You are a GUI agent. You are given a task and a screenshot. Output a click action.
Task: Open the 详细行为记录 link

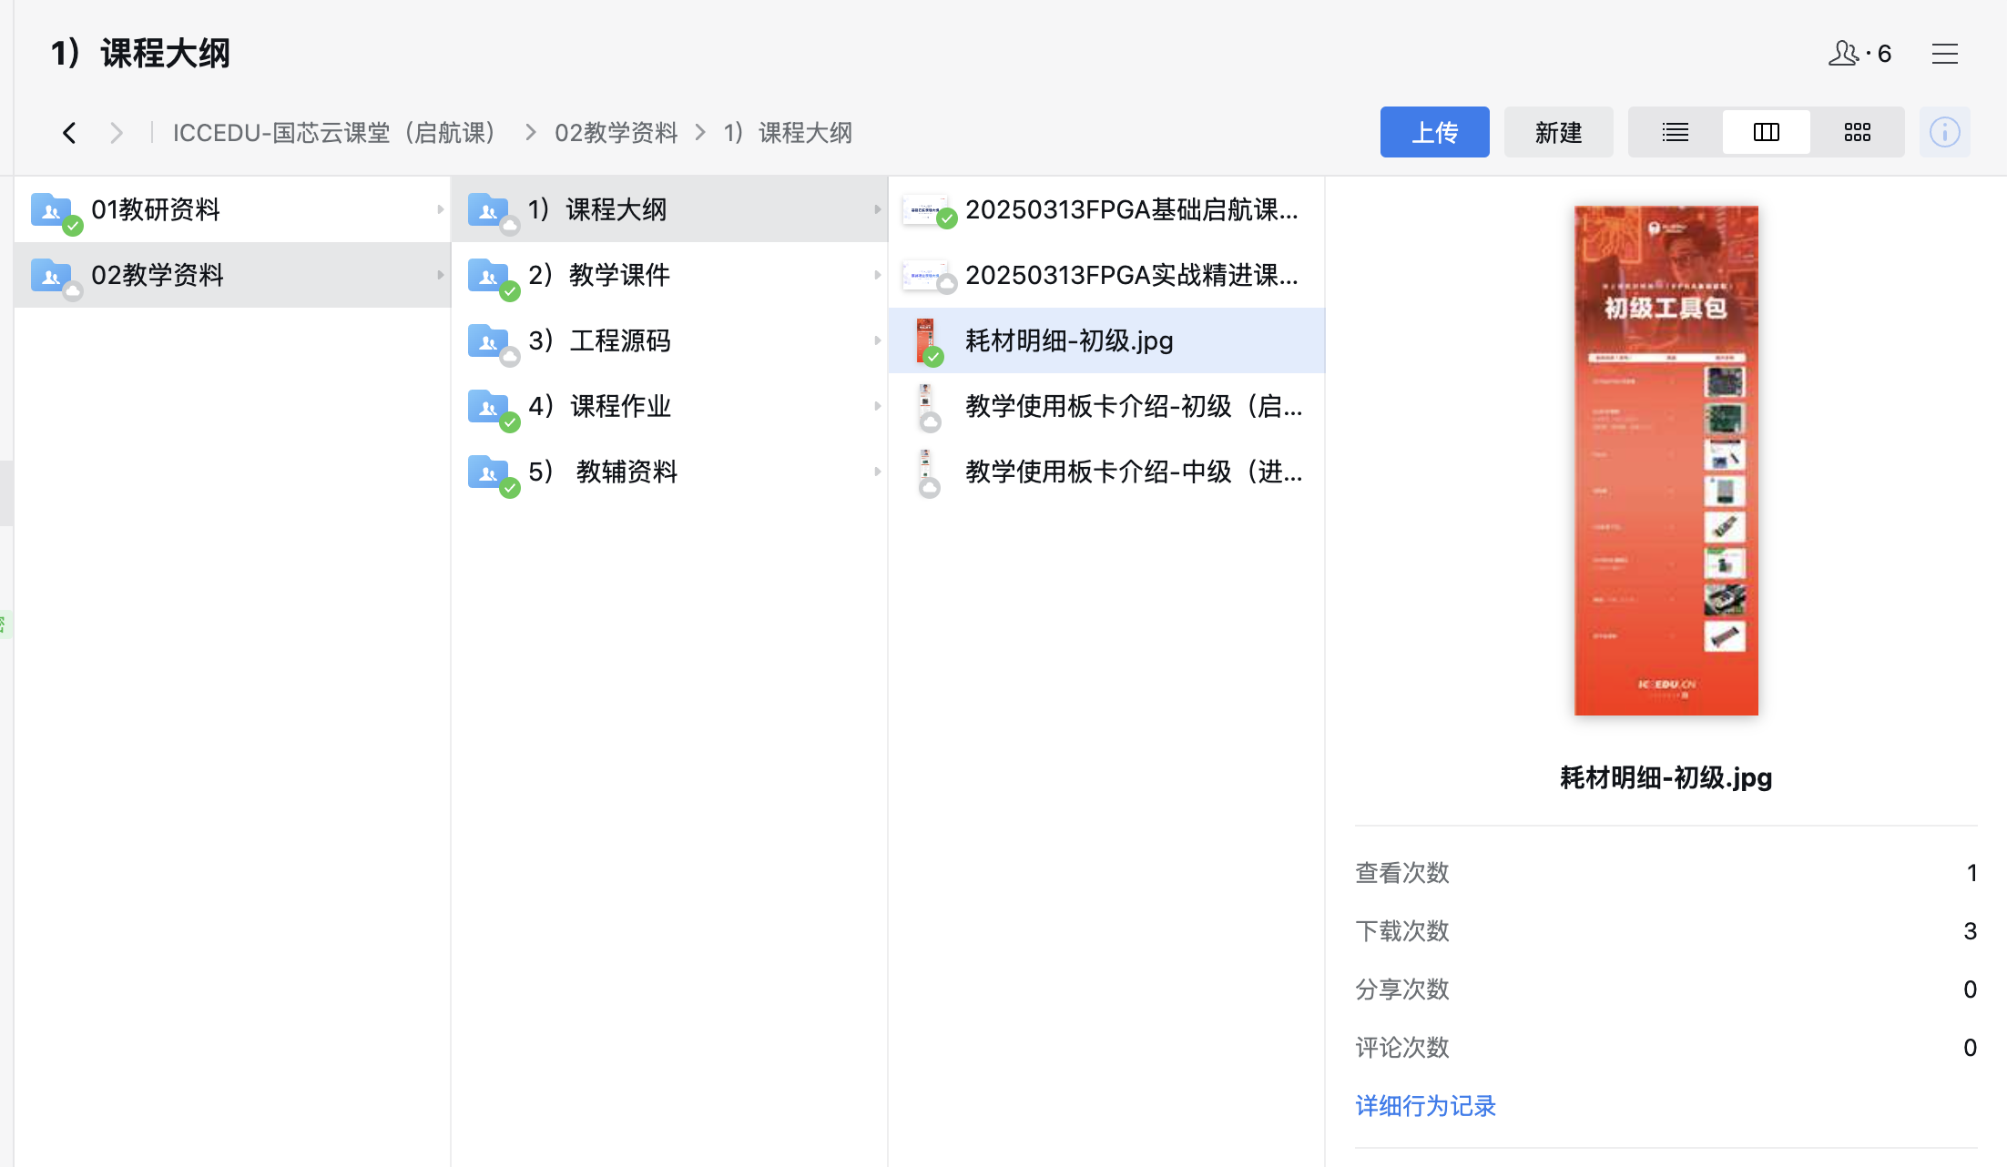pos(1424,1106)
